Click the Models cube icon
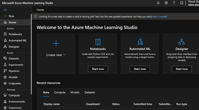 5,77
